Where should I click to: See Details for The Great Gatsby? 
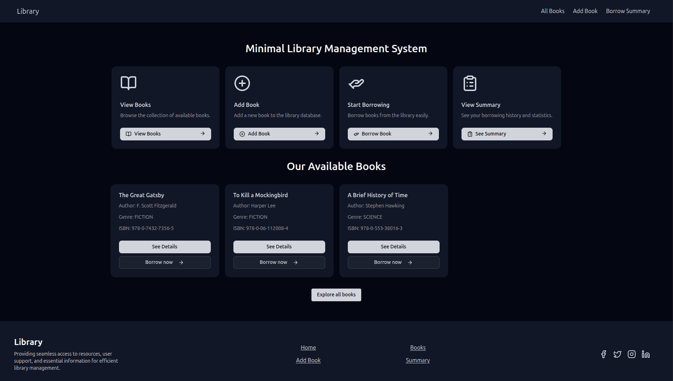[x=165, y=247]
